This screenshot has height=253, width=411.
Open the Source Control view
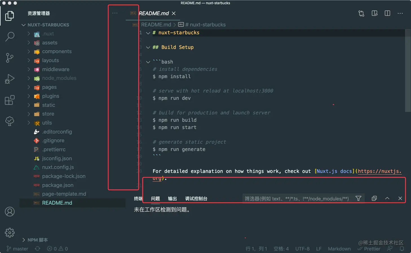tap(10, 58)
